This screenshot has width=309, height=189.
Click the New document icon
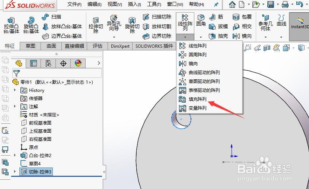tap(242, 4)
